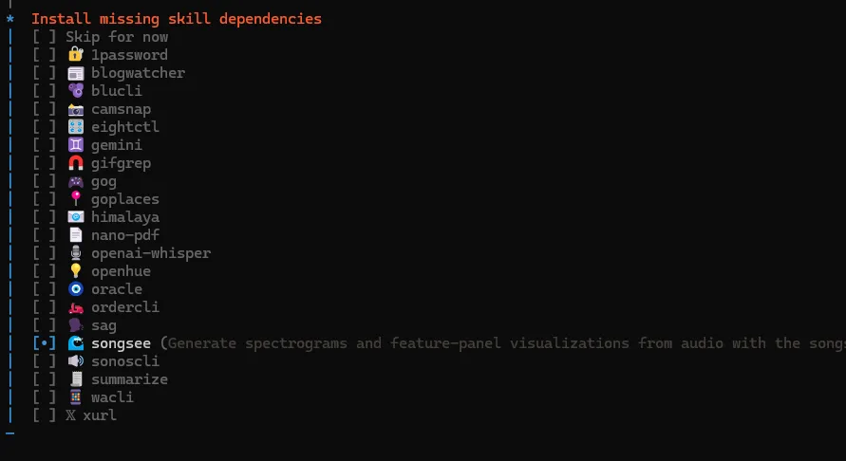Click the gemini zodiac icon
The height and width of the screenshot is (461, 846).
click(76, 145)
